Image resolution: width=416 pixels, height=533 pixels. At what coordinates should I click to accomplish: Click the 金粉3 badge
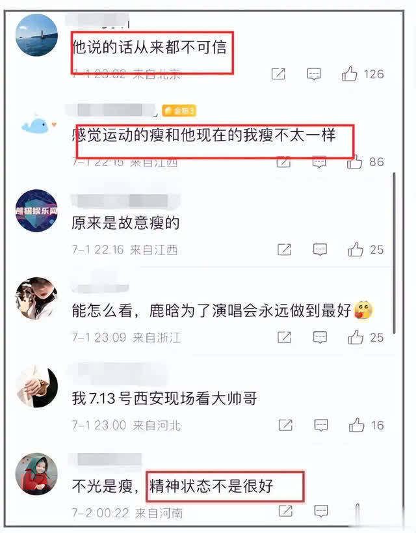(179, 111)
